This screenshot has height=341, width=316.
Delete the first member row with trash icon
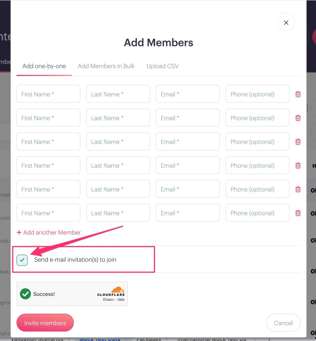click(298, 94)
